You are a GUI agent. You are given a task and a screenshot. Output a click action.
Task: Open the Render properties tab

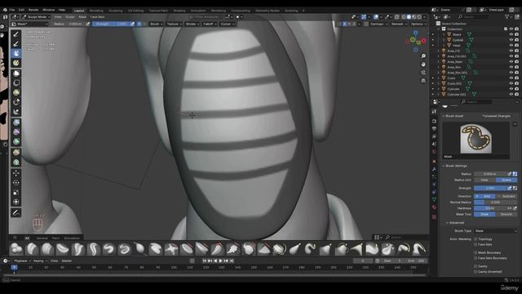(x=434, y=121)
